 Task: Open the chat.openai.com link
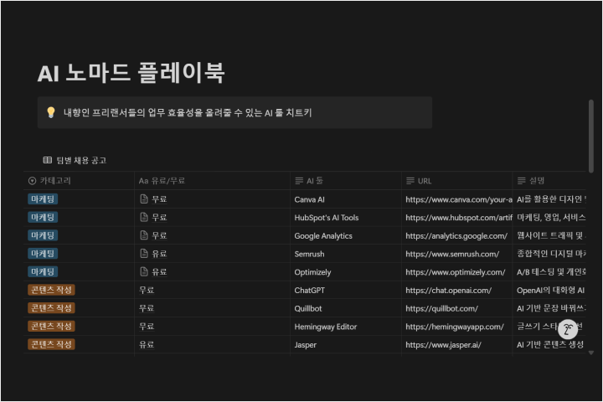(x=448, y=291)
